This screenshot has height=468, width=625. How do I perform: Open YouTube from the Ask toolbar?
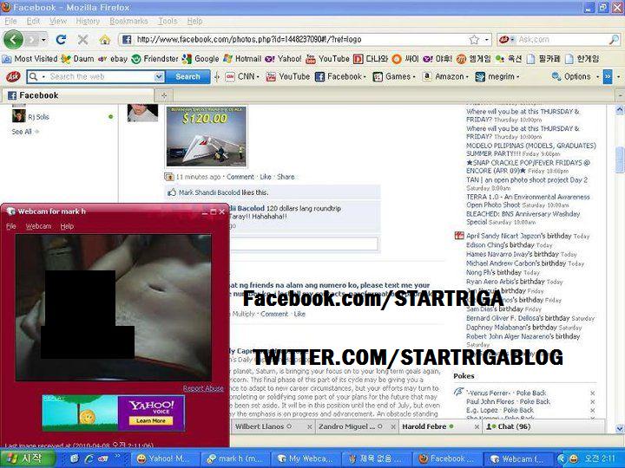[288, 76]
